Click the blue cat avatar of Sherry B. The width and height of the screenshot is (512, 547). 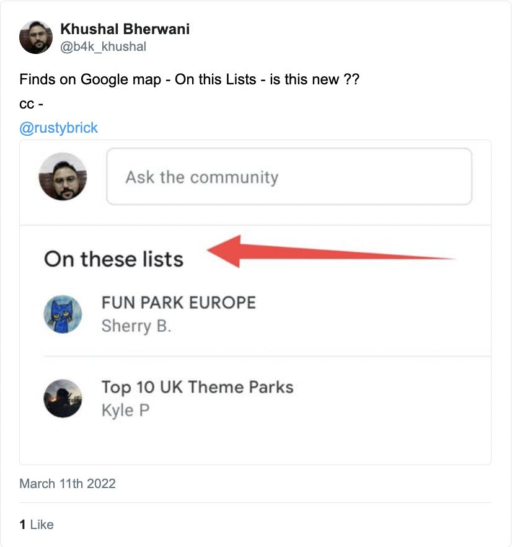point(63,314)
